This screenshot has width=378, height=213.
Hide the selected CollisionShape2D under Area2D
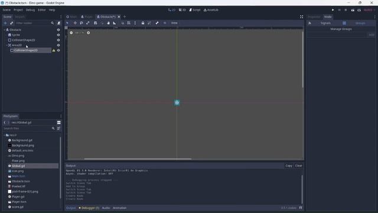pyautogui.click(x=58, y=50)
